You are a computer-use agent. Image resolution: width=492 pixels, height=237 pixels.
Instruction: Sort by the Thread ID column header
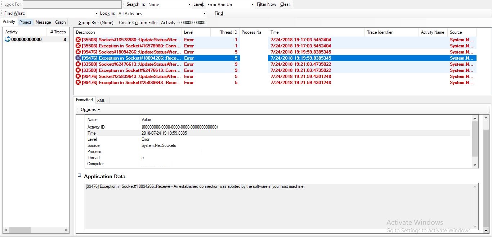pos(225,32)
